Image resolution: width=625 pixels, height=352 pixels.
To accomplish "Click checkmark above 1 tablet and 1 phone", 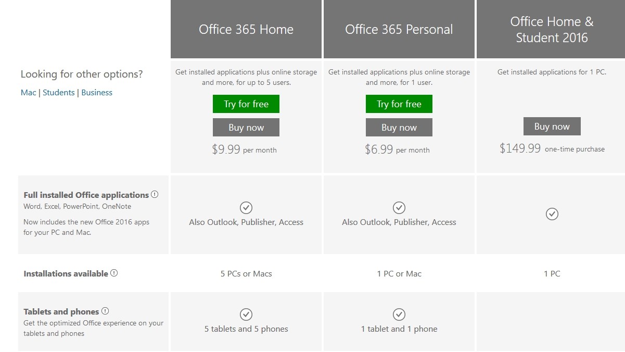I will click(399, 315).
